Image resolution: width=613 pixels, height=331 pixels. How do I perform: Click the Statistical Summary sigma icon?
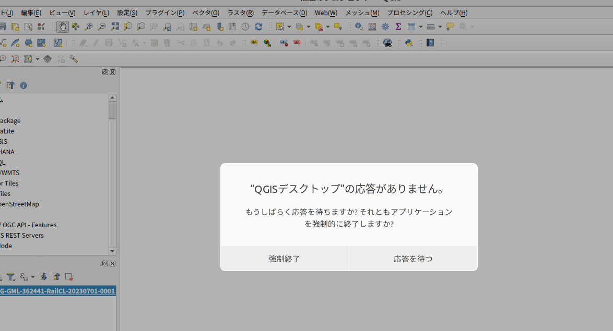click(398, 27)
